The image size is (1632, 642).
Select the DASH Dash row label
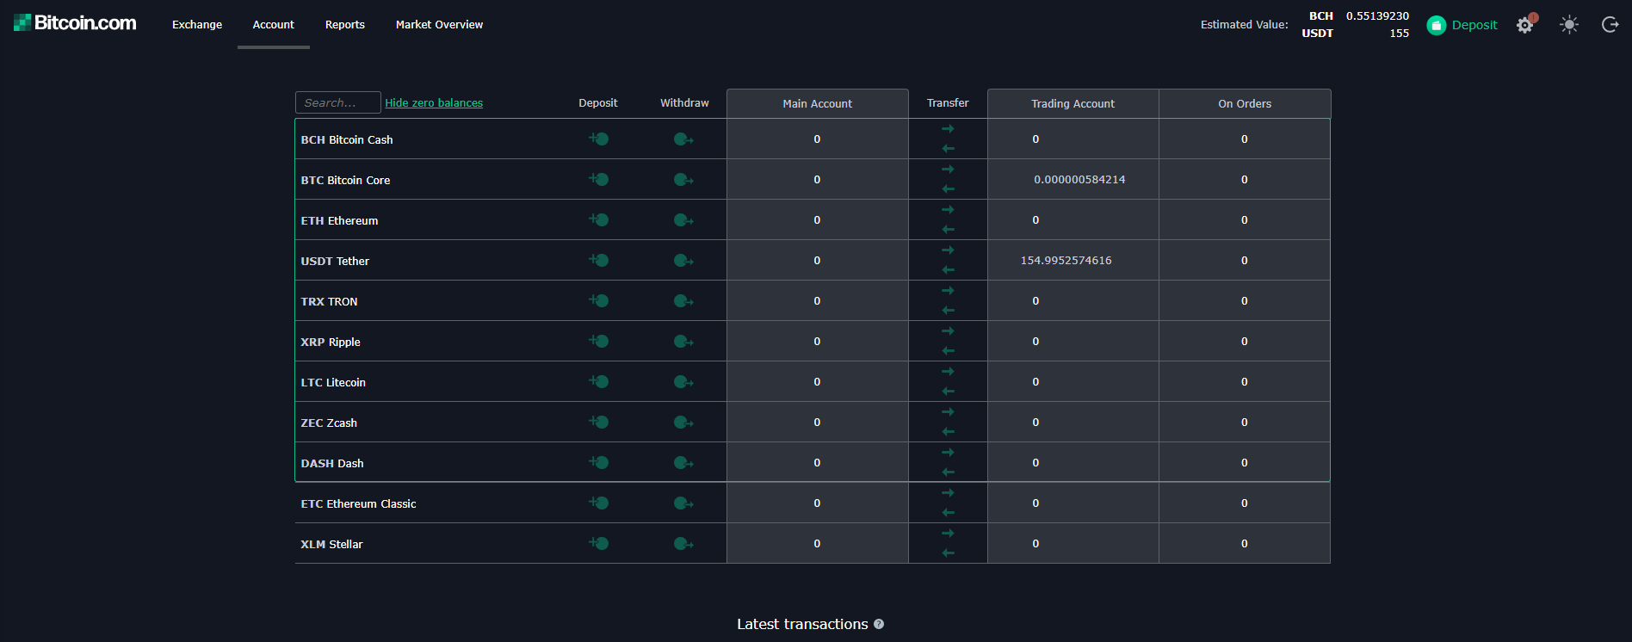tap(332, 464)
